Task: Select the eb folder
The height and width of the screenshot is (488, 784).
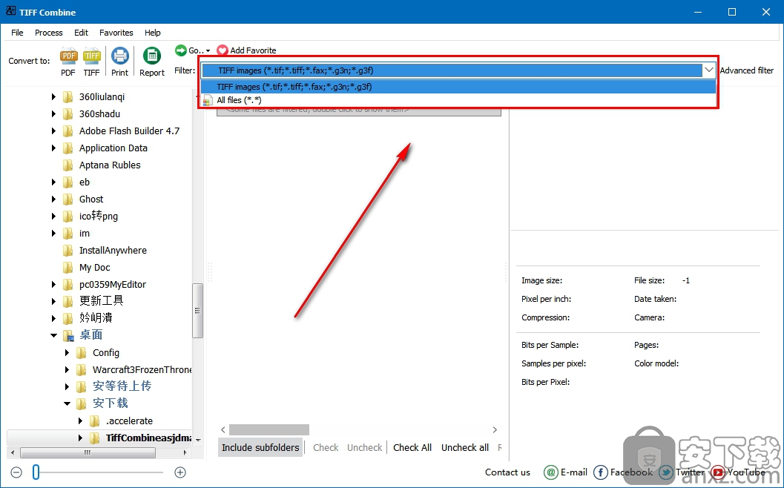Action: click(x=85, y=182)
